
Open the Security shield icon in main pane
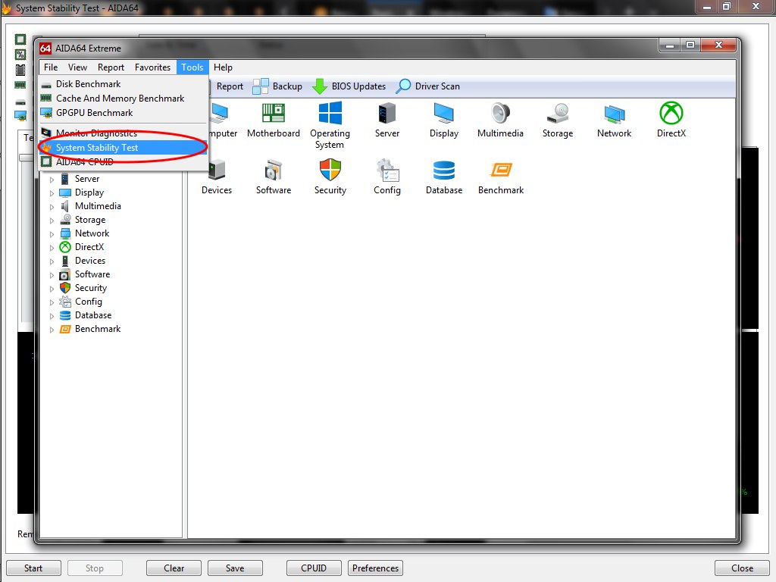click(330, 177)
